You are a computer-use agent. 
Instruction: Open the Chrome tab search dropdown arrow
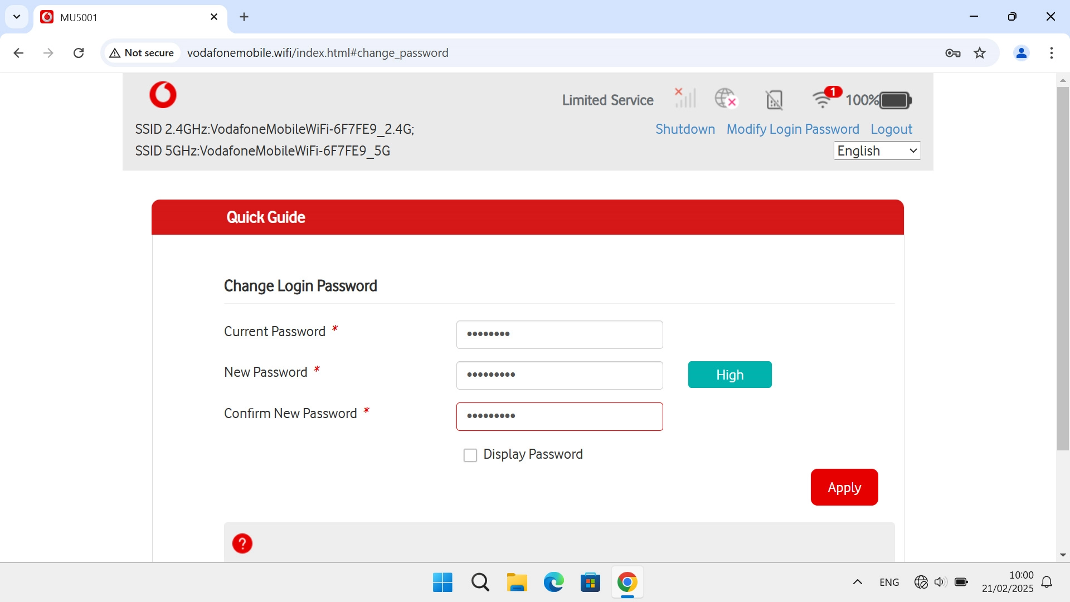point(17,17)
